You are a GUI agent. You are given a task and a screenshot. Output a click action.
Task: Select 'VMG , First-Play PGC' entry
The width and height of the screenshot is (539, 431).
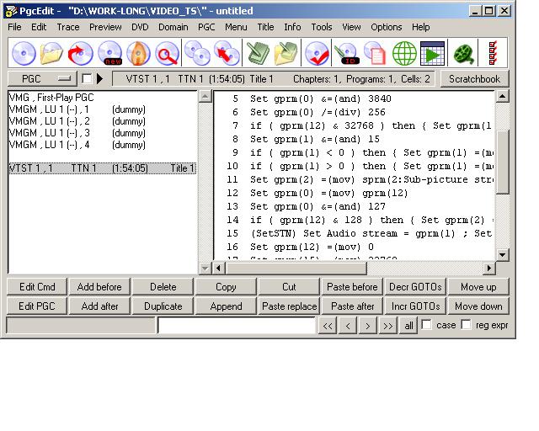tap(51, 98)
